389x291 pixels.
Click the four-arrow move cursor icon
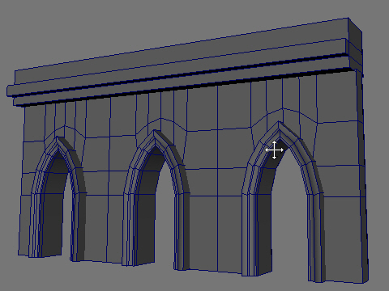tap(274, 150)
